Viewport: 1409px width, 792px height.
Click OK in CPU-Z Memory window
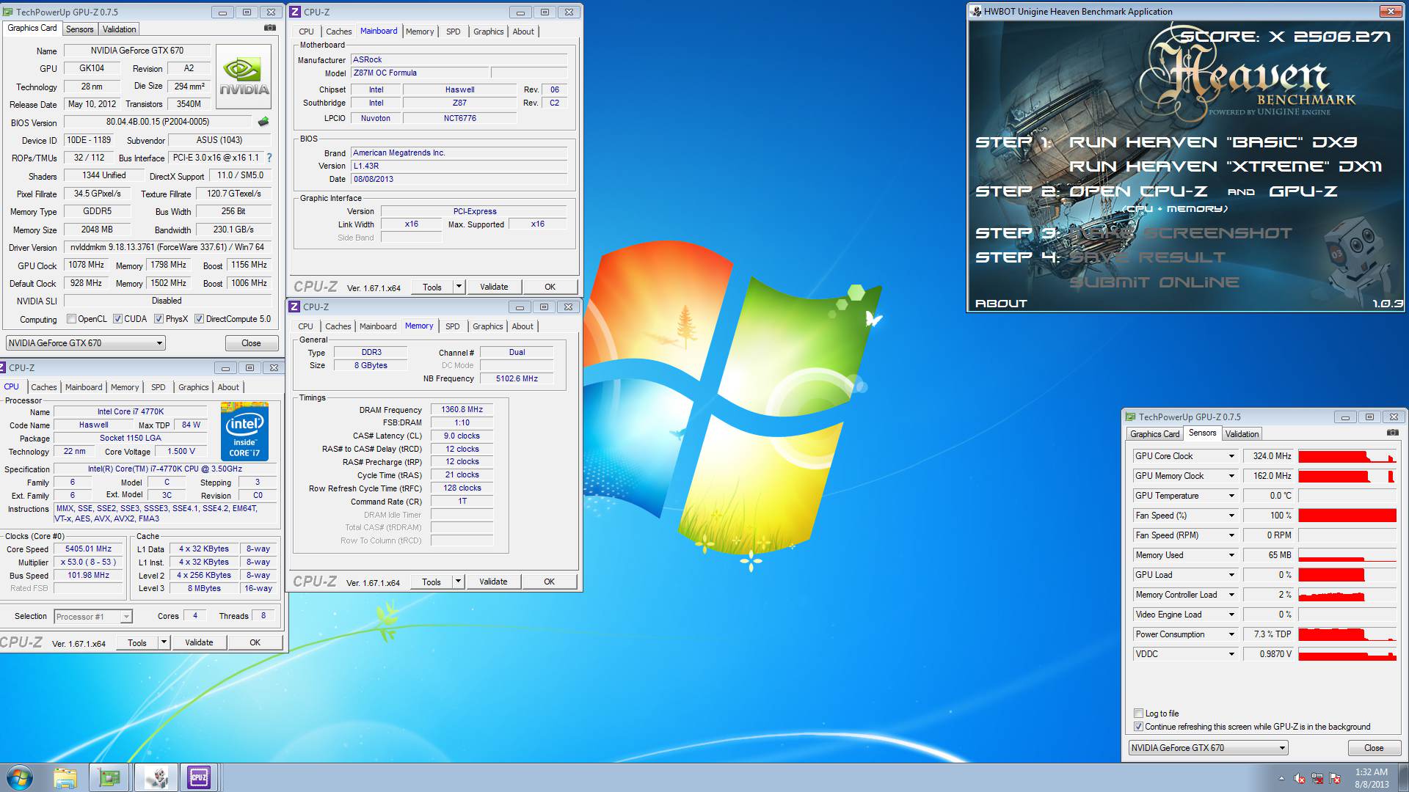click(x=549, y=582)
